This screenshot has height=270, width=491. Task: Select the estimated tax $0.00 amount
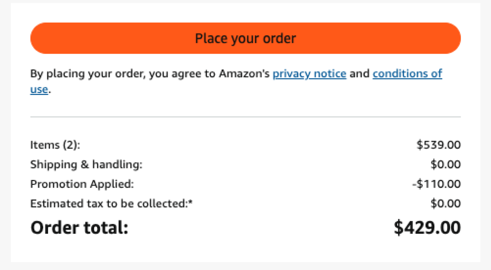(446, 204)
